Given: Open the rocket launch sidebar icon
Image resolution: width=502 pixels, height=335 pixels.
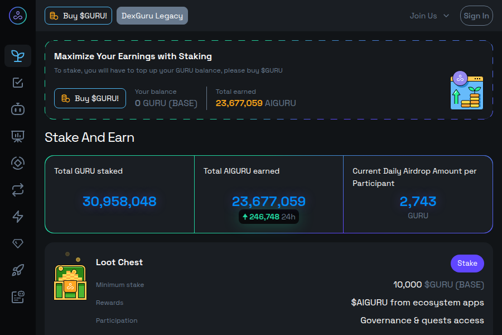Looking at the screenshot, I should click(x=18, y=270).
